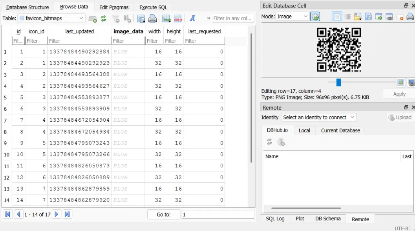Click the clear all filters funnel icon
Screen dimensions: 415x231
pyautogui.click(x=115, y=18)
